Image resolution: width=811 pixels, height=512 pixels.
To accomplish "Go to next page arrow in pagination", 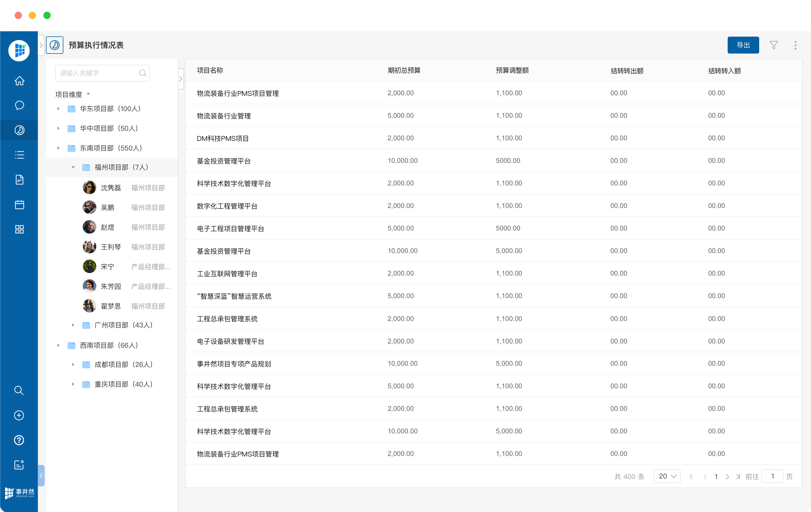I will (x=727, y=476).
